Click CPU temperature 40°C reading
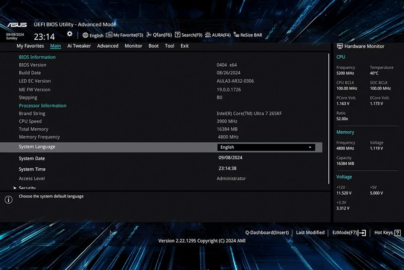404x270 pixels. coord(374,73)
